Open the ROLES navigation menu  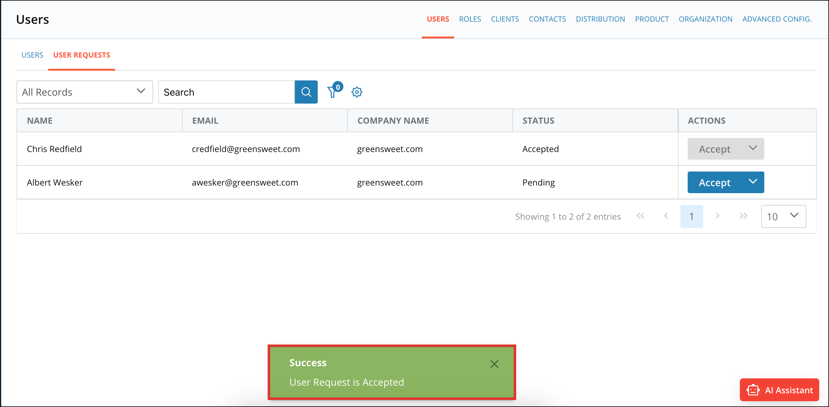[470, 19]
